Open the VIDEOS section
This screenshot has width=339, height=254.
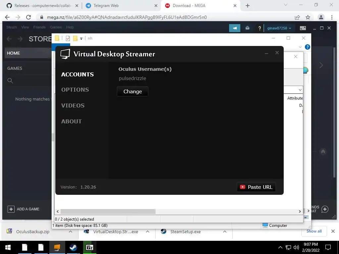[x=73, y=106]
